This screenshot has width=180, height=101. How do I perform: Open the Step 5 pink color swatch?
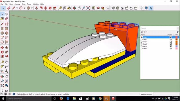pyautogui.click(x=177, y=49)
